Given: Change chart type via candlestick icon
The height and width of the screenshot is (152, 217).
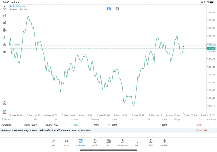Looking at the screenshot, I should coord(5,15).
